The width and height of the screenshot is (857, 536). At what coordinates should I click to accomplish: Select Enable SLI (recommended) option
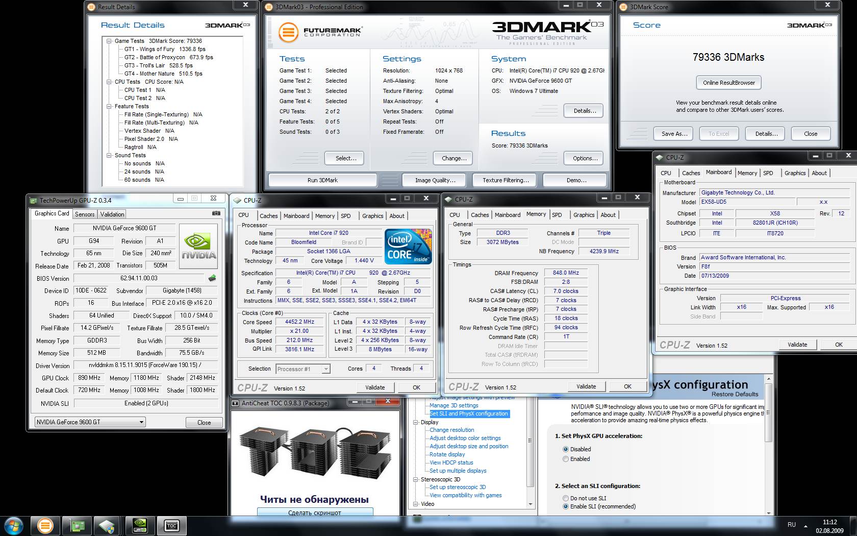pos(565,506)
